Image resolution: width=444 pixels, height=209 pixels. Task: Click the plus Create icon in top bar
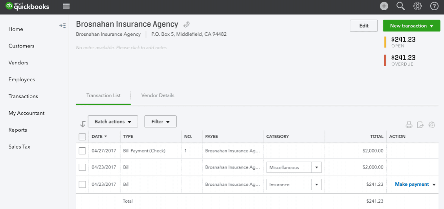pyautogui.click(x=384, y=6)
